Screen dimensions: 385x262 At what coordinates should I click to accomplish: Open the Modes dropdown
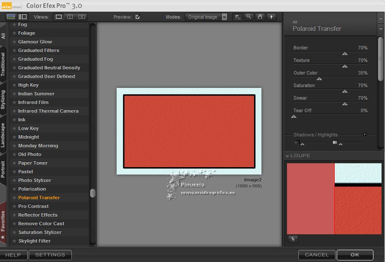click(225, 17)
